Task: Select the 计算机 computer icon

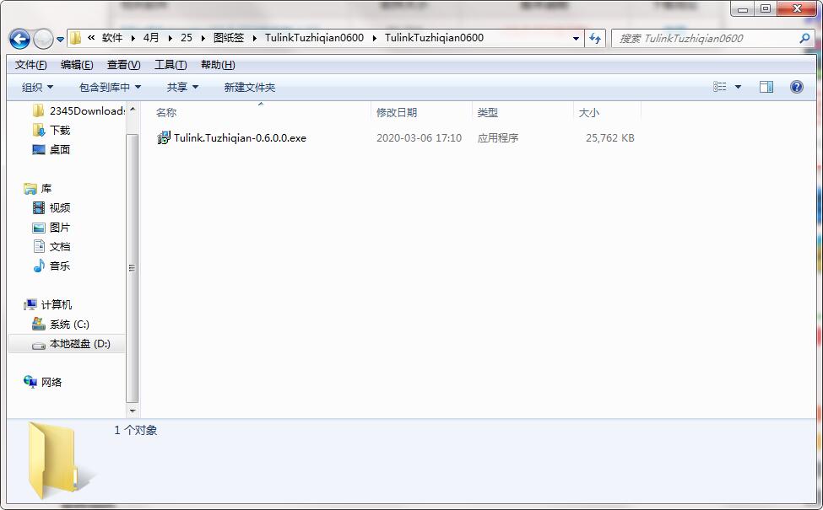Action: [x=30, y=304]
